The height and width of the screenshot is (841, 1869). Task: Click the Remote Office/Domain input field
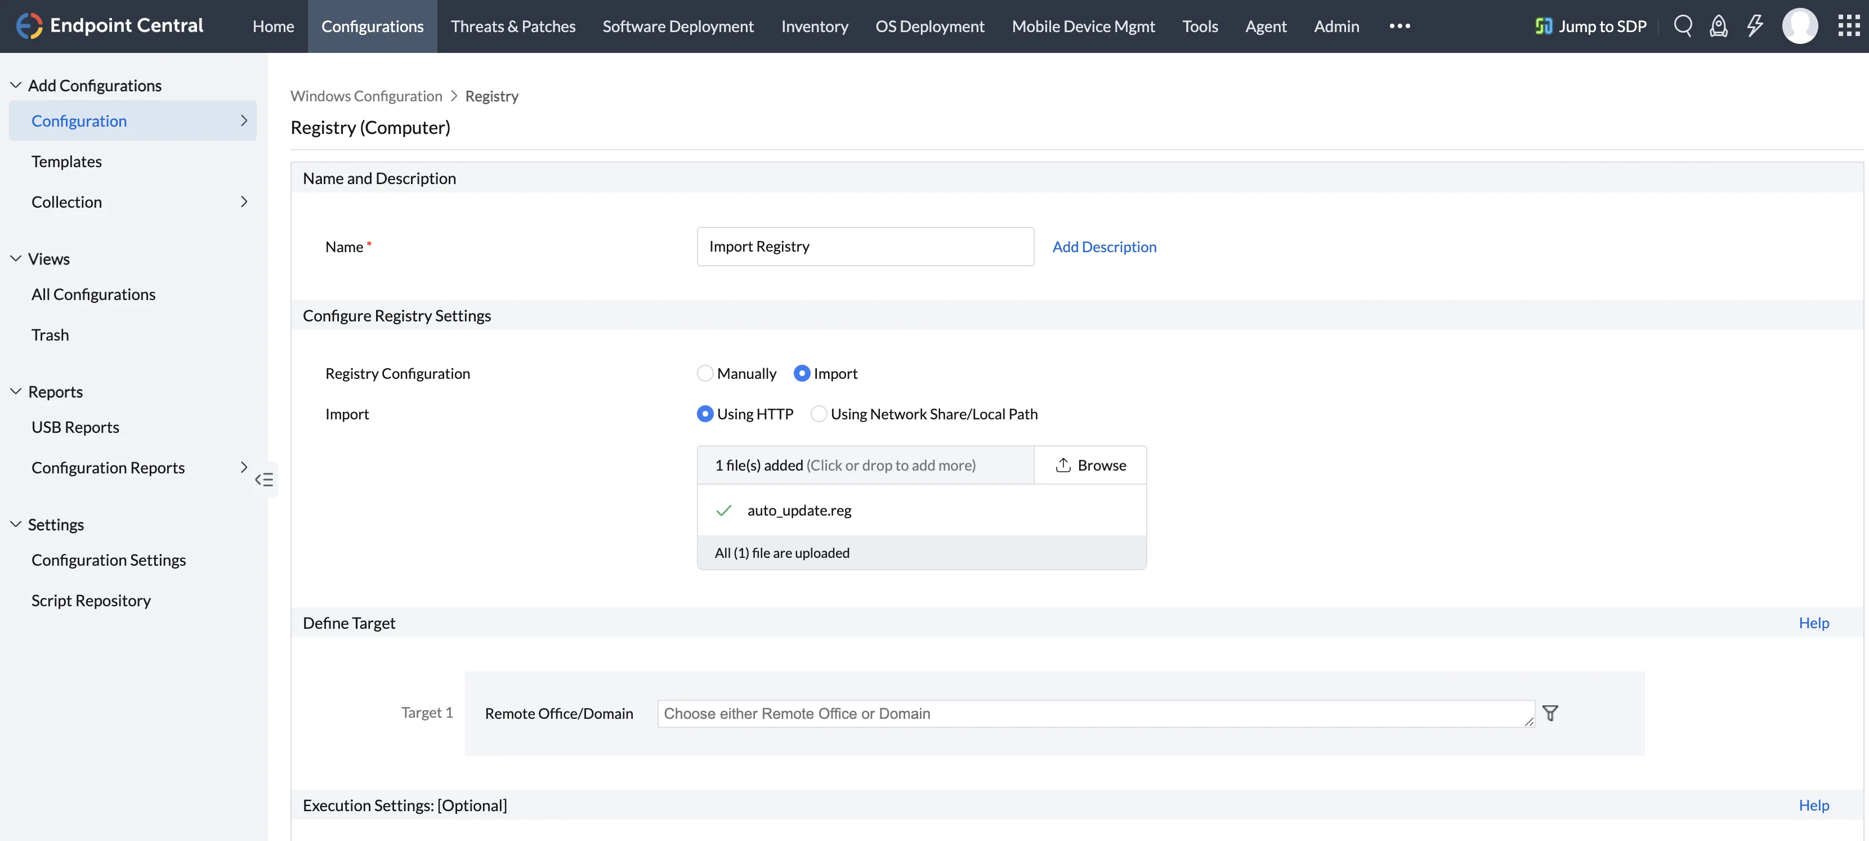[1096, 713]
